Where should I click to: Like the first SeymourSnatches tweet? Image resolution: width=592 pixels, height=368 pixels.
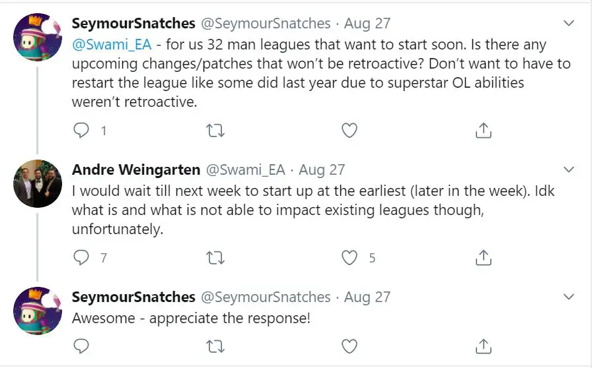350,131
